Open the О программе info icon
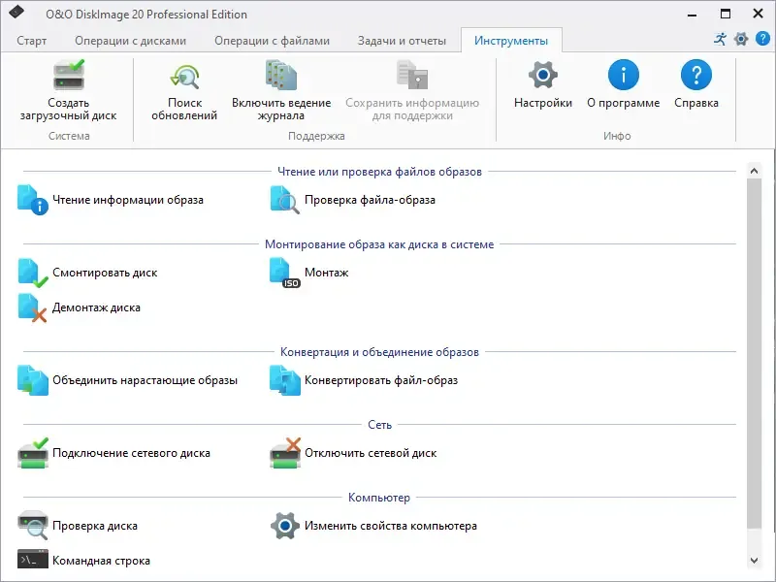This screenshot has width=776, height=582. pyautogui.click(x=623, y=76)
